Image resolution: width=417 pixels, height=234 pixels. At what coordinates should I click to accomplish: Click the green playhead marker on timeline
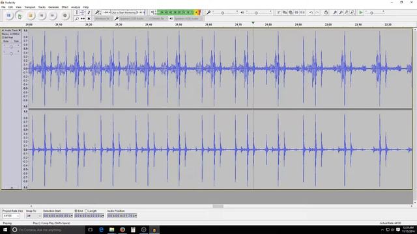pyautogui.click(x=253, y=23)
